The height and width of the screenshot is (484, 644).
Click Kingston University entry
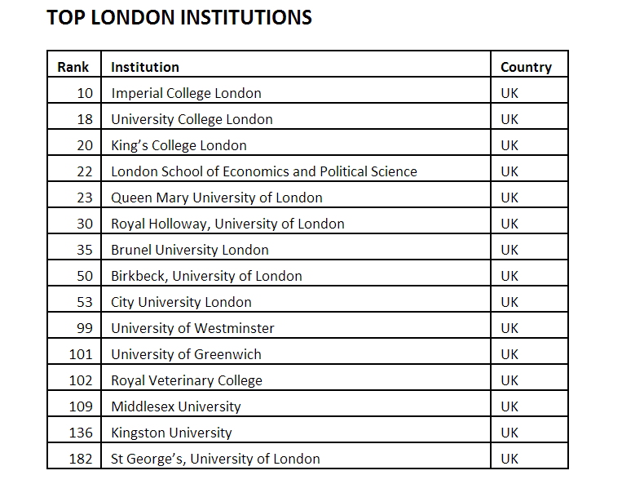[171, 433]
